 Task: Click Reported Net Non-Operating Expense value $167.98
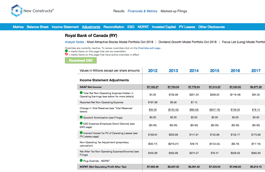pyautogui.click(x=153, y=102)
